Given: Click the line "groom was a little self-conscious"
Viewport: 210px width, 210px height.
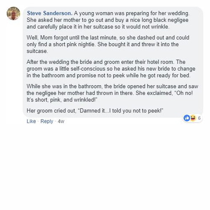Looking at the screenshot, I should (x=111, y=69).
